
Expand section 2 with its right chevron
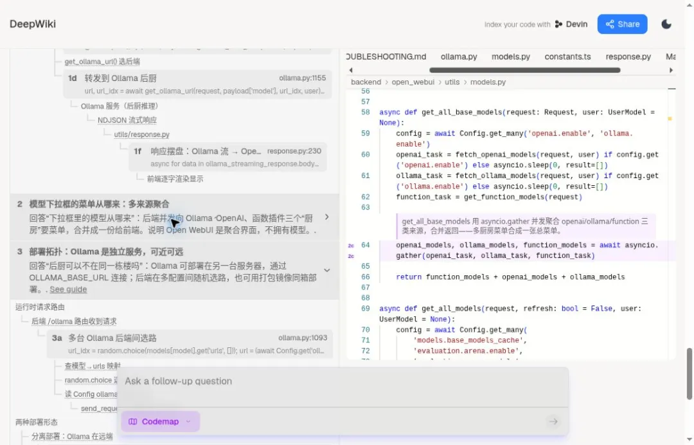pyautogui.click(x=326, y=217)
